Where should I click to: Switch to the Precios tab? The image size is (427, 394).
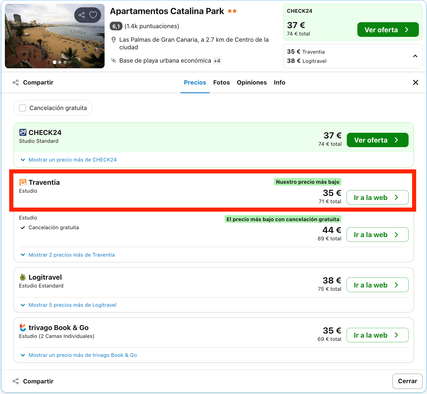(195, 82)
